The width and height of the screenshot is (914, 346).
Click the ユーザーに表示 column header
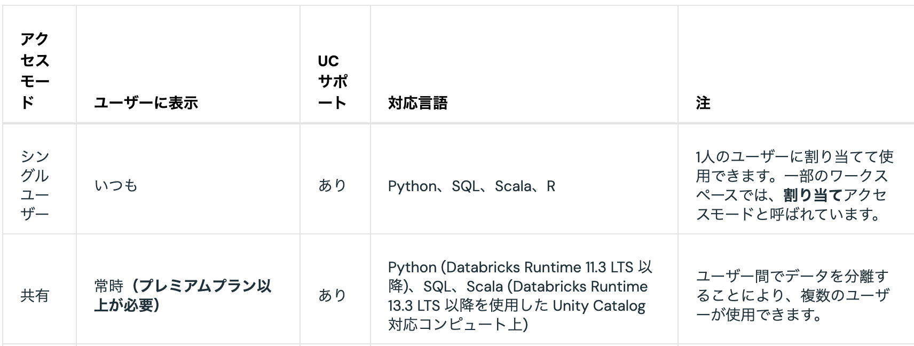click(x=146, y=103)
